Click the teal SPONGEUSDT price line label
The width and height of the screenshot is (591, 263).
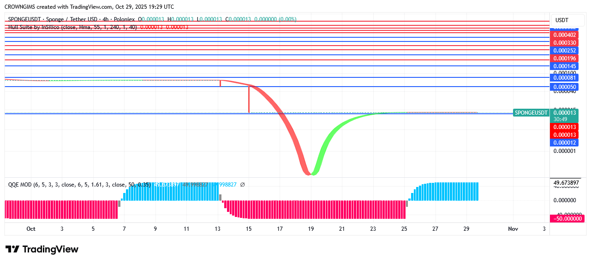[x=531, y=113]
